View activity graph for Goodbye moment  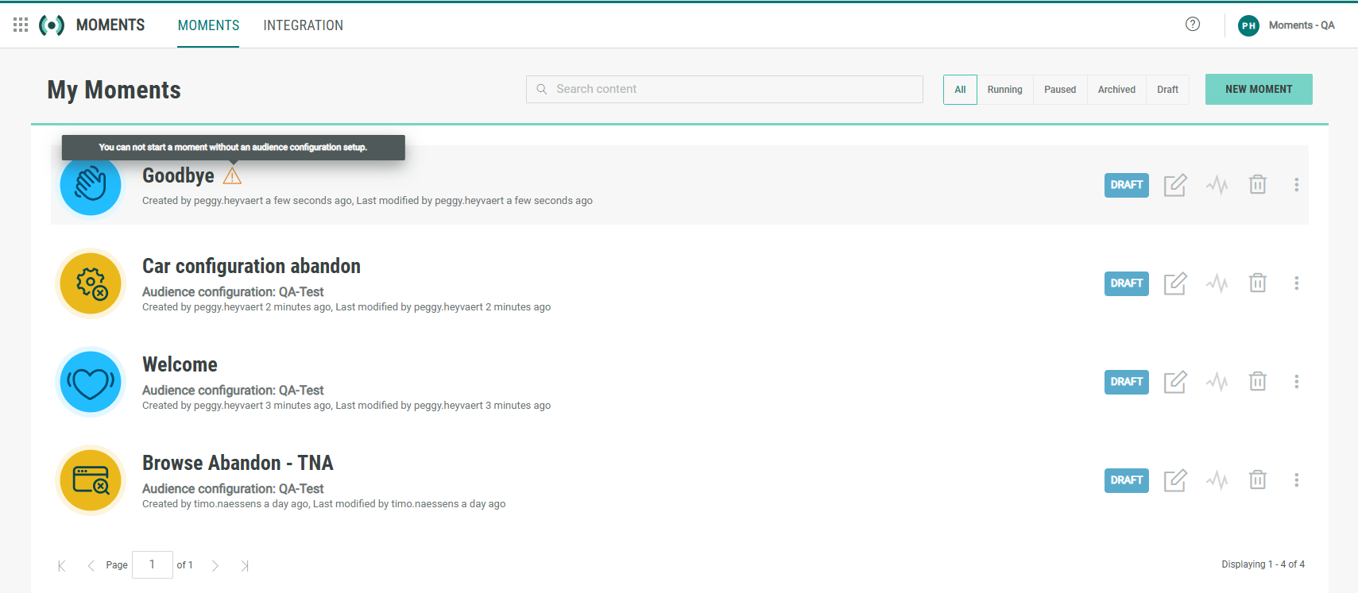[1217, 185]
